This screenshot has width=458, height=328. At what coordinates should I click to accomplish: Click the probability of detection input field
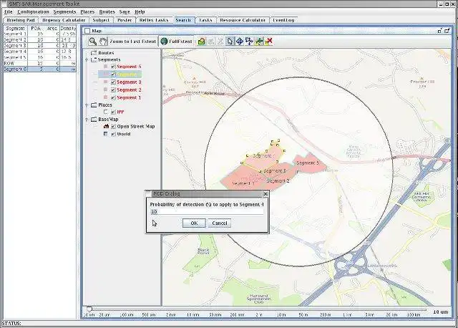[207, 212]
